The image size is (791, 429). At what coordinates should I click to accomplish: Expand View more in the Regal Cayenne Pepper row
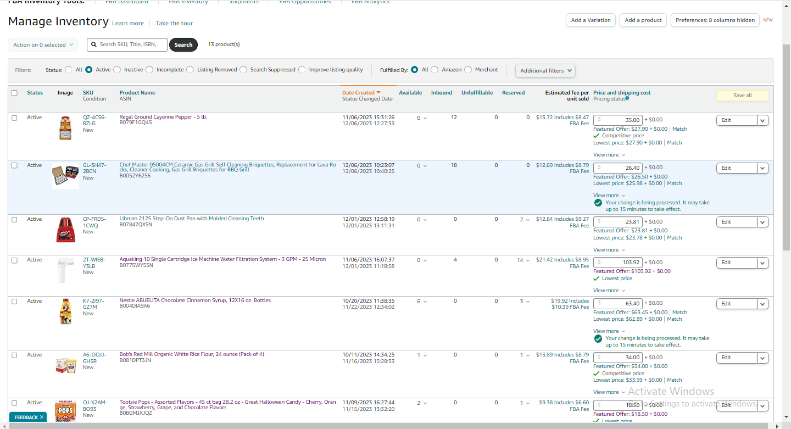[x=609, y=155]
